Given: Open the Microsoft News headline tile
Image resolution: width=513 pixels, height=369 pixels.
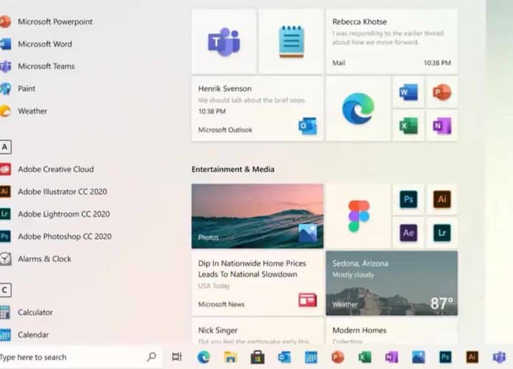Looking at the screenshot, I should point(258,283).
